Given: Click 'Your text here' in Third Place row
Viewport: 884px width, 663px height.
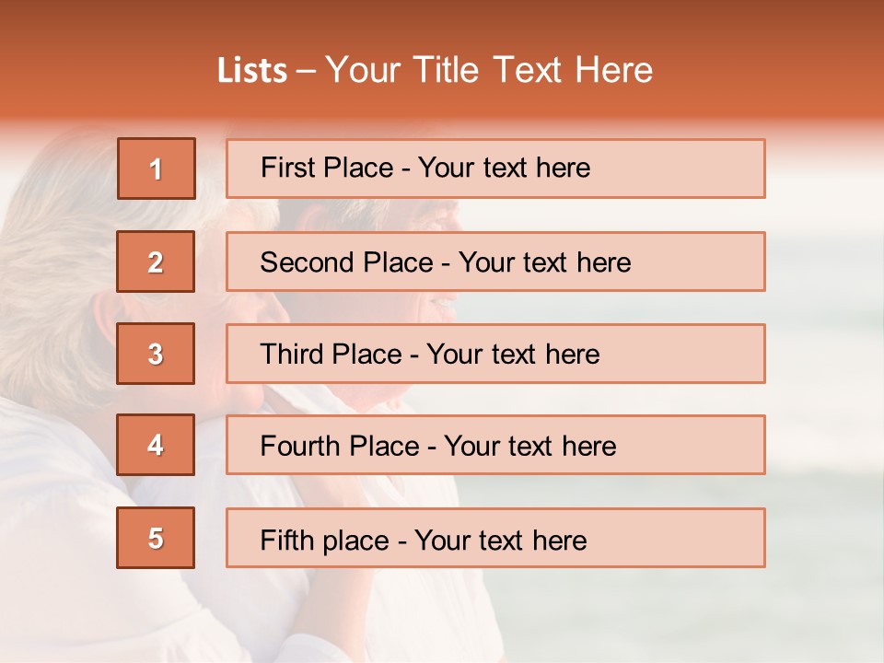Looking at the screenshot, I should (513, 355).
